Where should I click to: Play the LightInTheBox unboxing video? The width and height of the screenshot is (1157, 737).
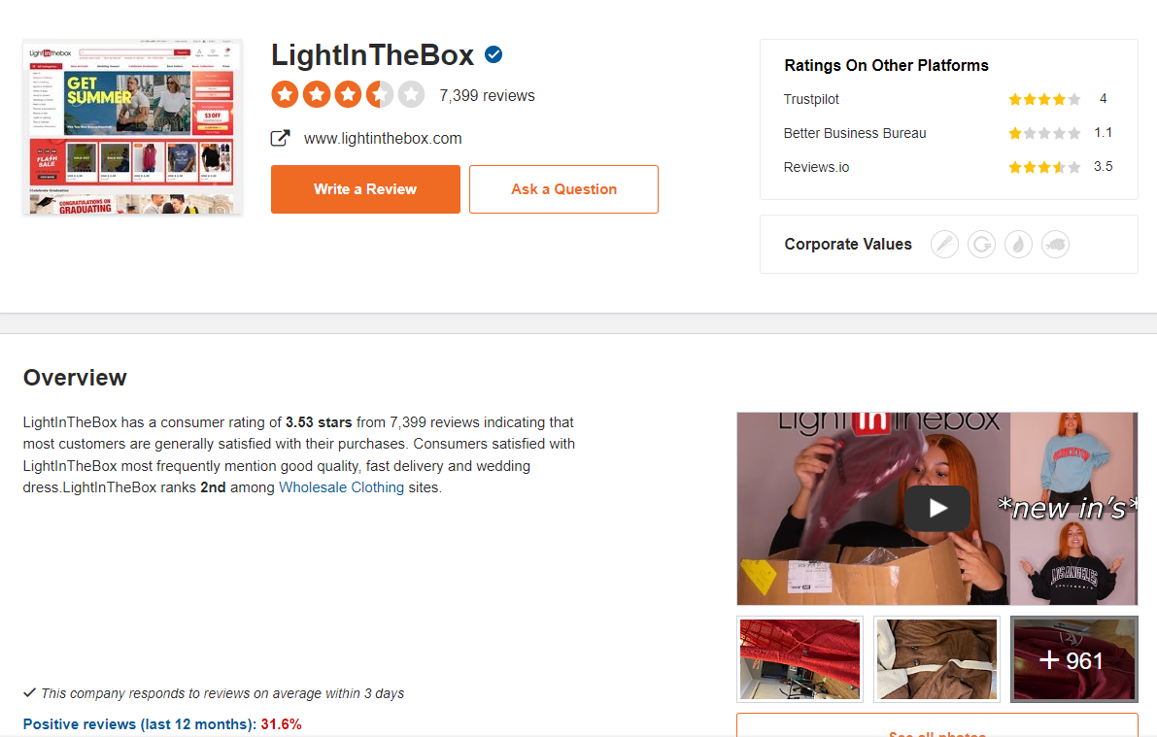pos(937,508)
